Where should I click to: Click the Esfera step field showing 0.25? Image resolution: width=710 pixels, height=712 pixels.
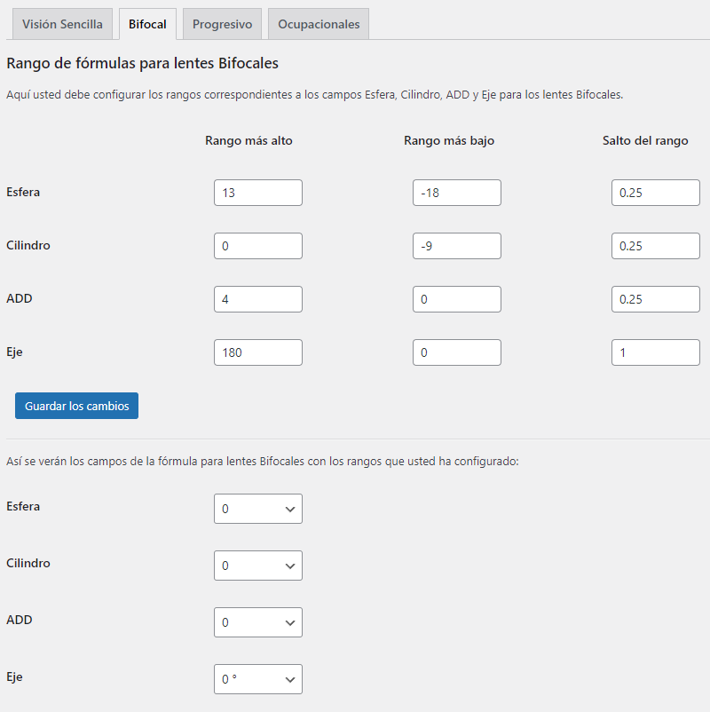(655, 193)
